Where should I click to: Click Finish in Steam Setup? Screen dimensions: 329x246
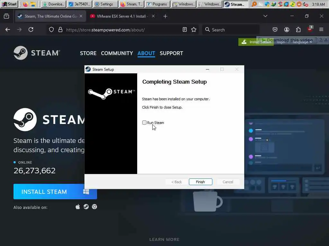click(200, 182)
